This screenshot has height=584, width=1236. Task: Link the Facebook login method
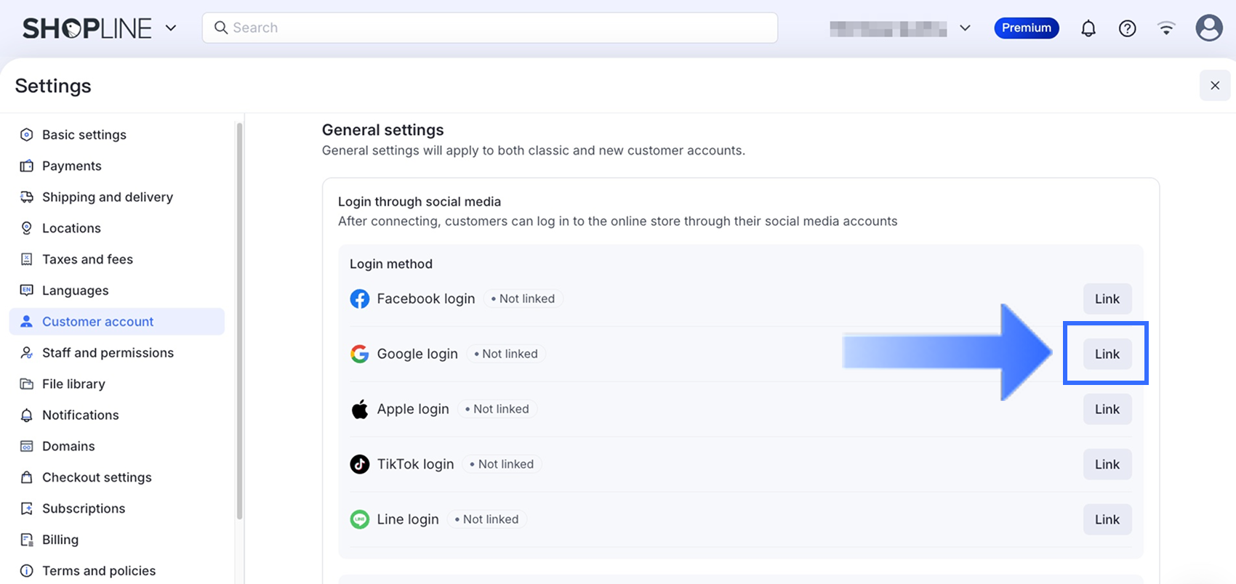click(1107, 299)
